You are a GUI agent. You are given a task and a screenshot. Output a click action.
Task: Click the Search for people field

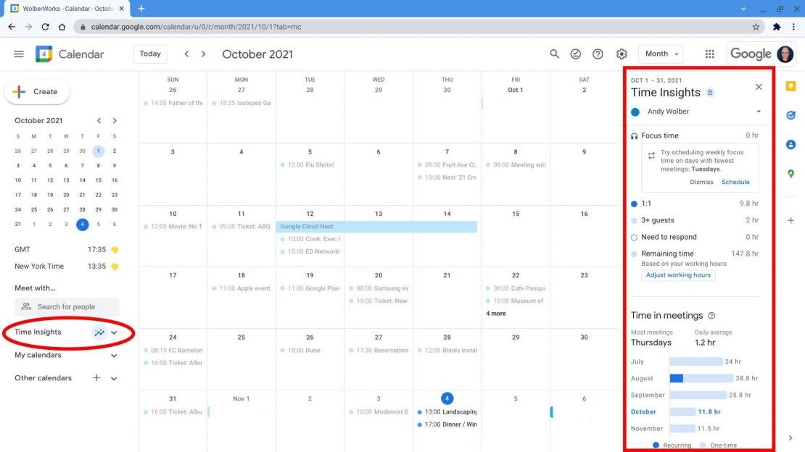click(x=67, y=307)
